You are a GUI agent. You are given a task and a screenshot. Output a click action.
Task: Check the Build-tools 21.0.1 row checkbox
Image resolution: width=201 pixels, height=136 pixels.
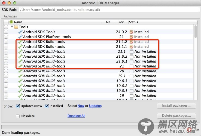[x=6, y=61]
